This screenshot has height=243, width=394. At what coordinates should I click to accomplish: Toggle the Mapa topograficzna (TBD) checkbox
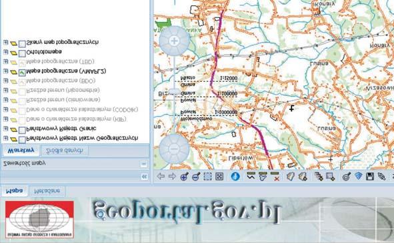23,63
